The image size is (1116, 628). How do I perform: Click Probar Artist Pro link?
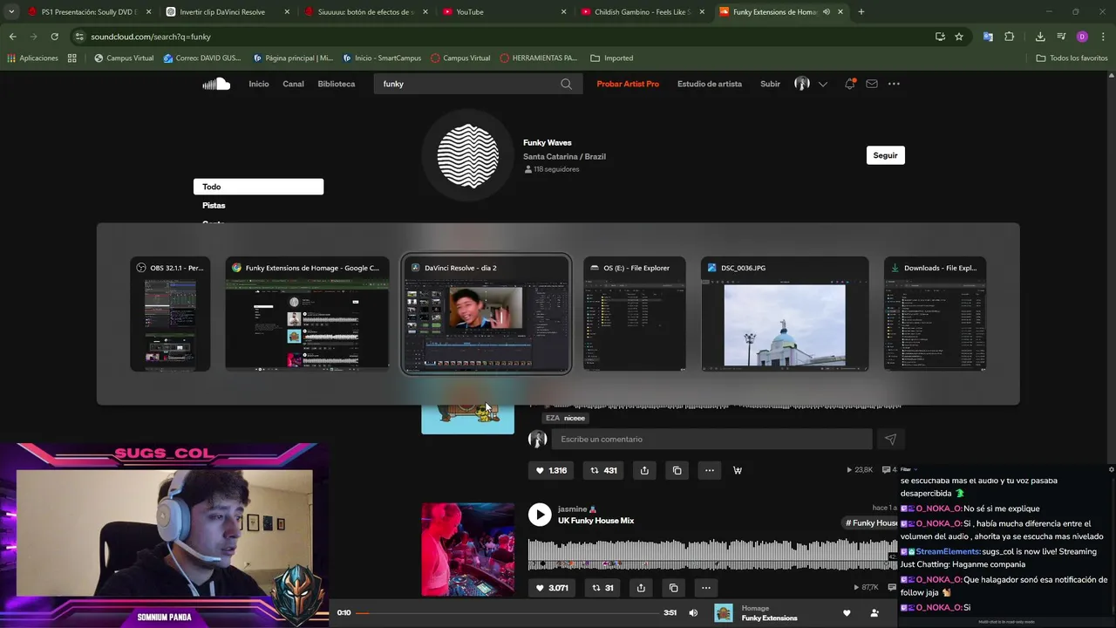click(628, 84)
